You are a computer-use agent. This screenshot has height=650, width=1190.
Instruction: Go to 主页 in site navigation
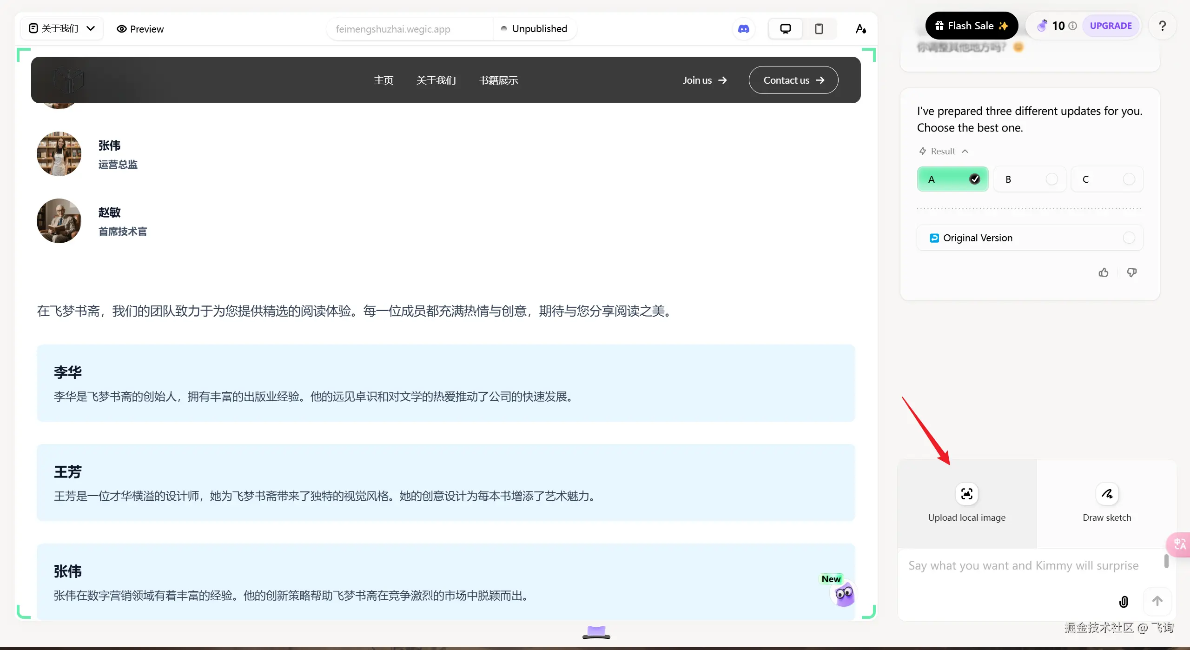pyautogui.click(x=383, y=80)
